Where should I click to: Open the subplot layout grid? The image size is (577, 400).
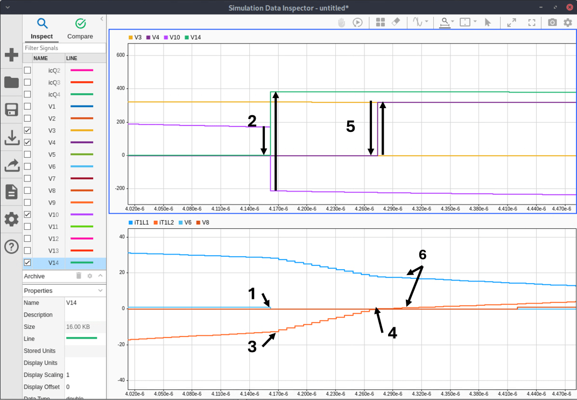(x=381, y=22)
